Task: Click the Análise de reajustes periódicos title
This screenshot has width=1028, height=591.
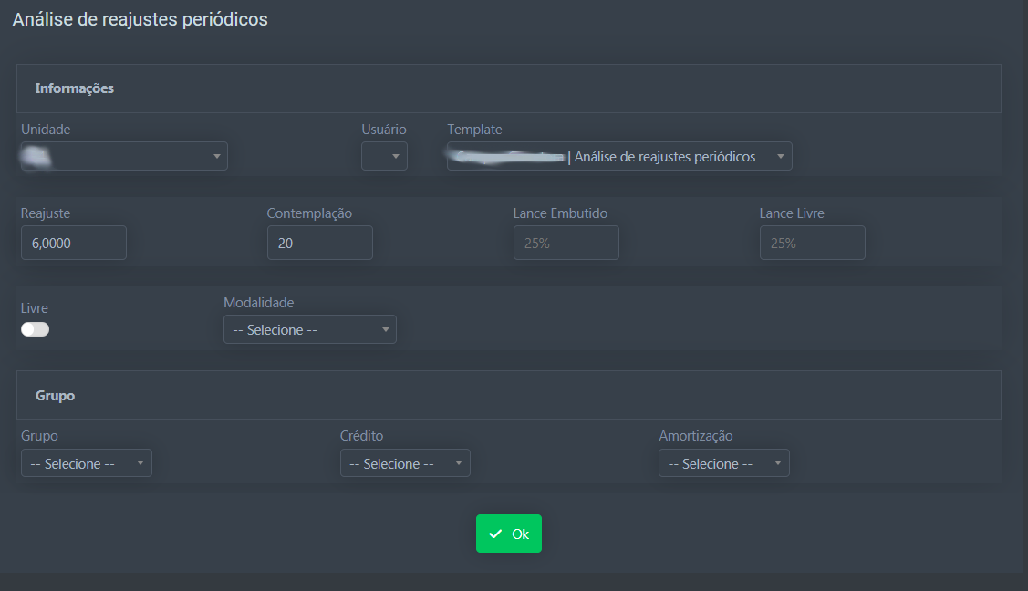Action: tap(140, 19)
